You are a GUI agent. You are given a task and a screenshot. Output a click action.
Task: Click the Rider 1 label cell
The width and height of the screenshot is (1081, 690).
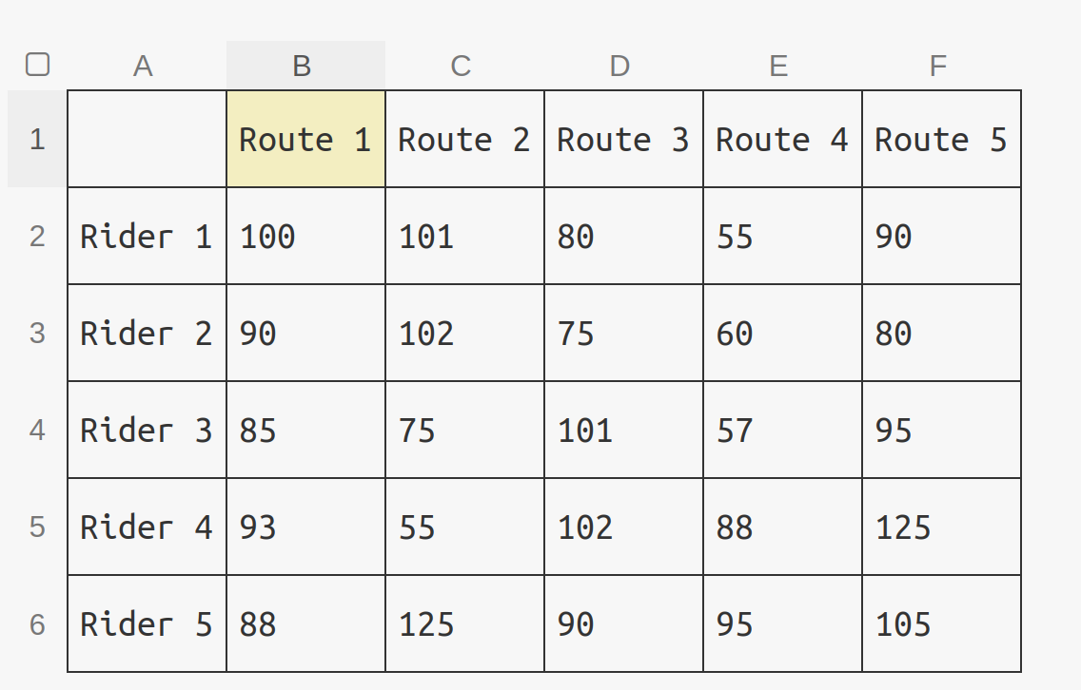147,236
